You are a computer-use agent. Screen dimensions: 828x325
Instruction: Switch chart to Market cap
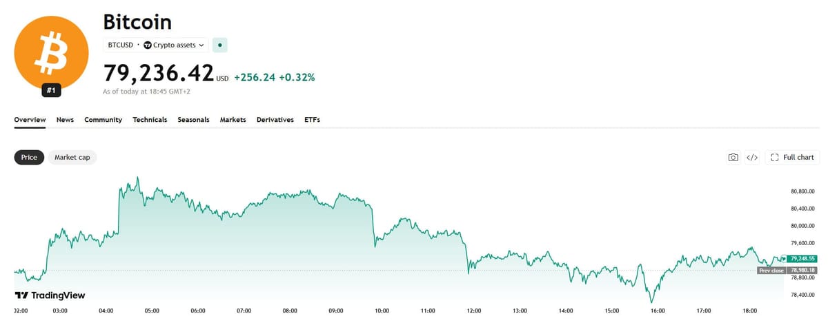[72, 158]
